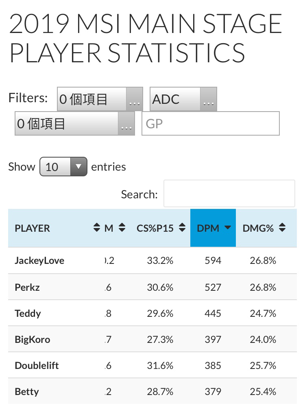Select the DPM column header
The image size is (305, 406).
[x=213, y=228]
